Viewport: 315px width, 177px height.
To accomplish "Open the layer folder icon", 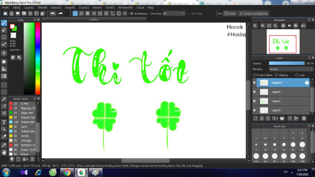I will (x=282, y=118).
